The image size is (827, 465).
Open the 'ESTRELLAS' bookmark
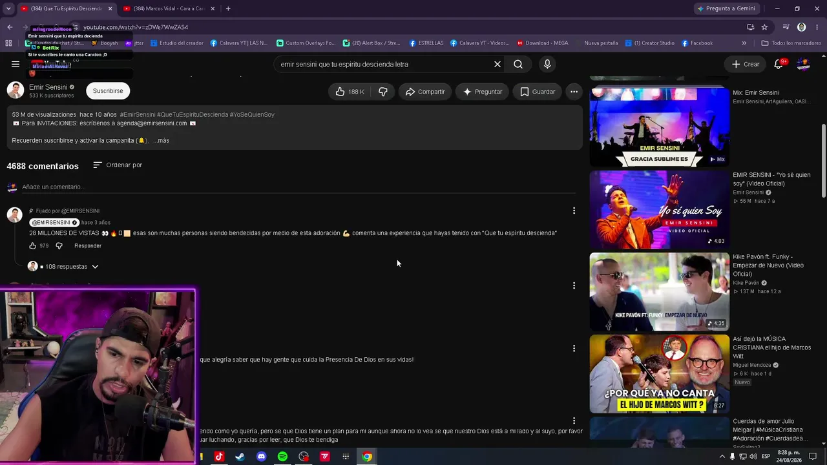tap(426, 43)
